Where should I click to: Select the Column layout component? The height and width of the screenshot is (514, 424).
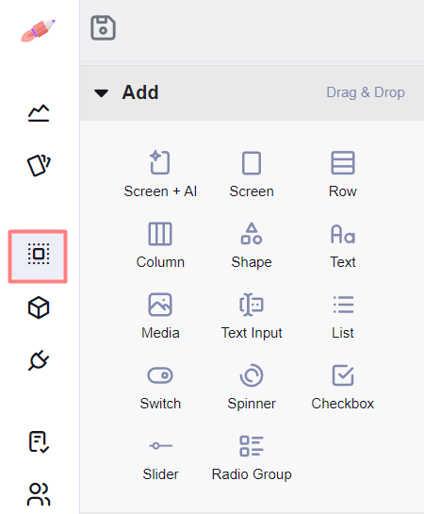pos(160,245)
